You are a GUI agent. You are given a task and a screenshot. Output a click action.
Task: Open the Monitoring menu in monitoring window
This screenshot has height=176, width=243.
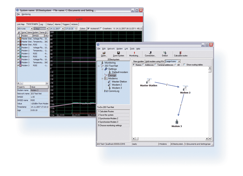tap(26, 14)
